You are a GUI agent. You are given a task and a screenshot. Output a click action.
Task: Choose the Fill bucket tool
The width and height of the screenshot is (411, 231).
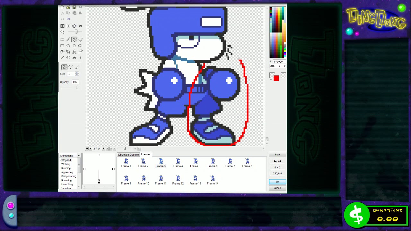click(x=62, y=52)
